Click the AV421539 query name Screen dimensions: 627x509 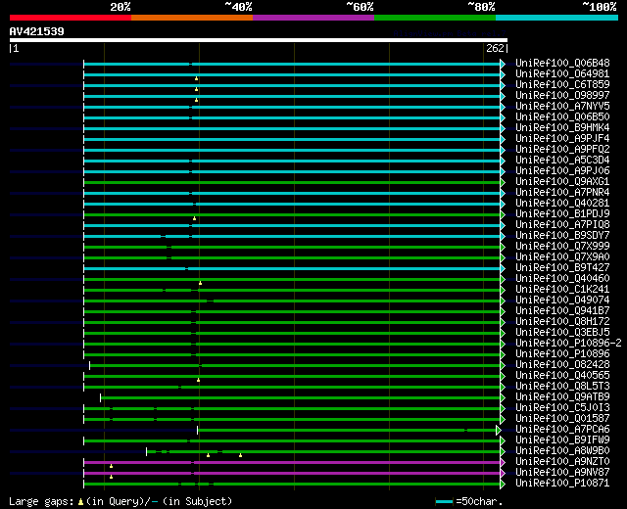point(37,31)
